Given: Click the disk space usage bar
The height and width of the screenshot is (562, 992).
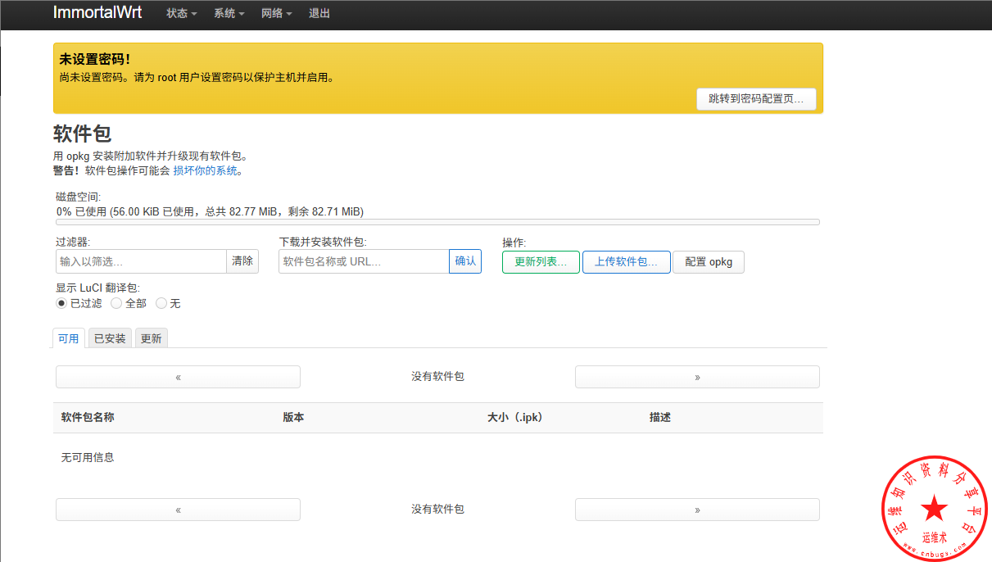Looking at the screenshot, I should pyautogui.click(x=437, y=222).
